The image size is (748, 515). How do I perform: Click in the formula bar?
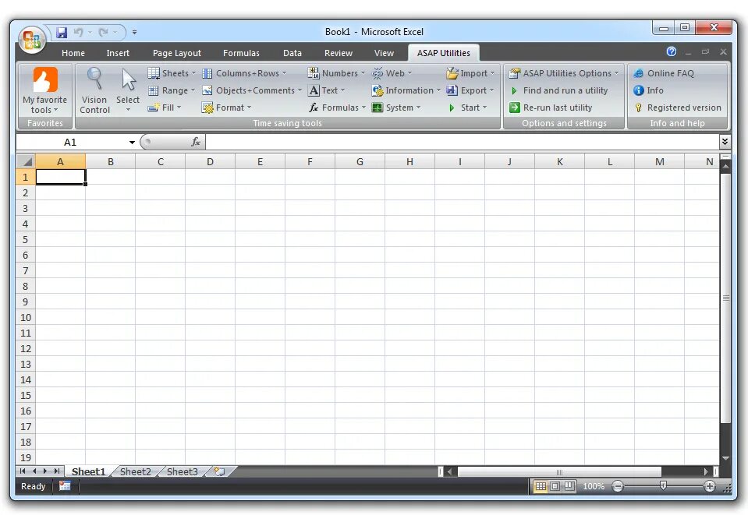(x=462, y=142)
